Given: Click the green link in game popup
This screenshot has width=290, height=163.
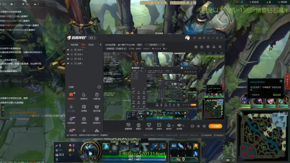Looking at the screenshot, I should coord(277,95).
